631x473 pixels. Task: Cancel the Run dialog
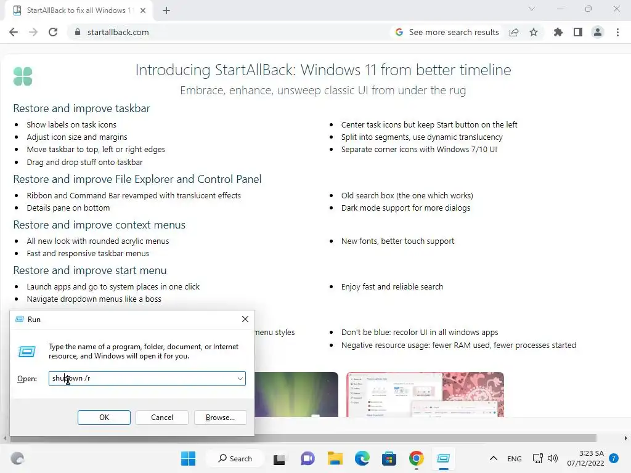pyautogui.click(x=162, y=418)
